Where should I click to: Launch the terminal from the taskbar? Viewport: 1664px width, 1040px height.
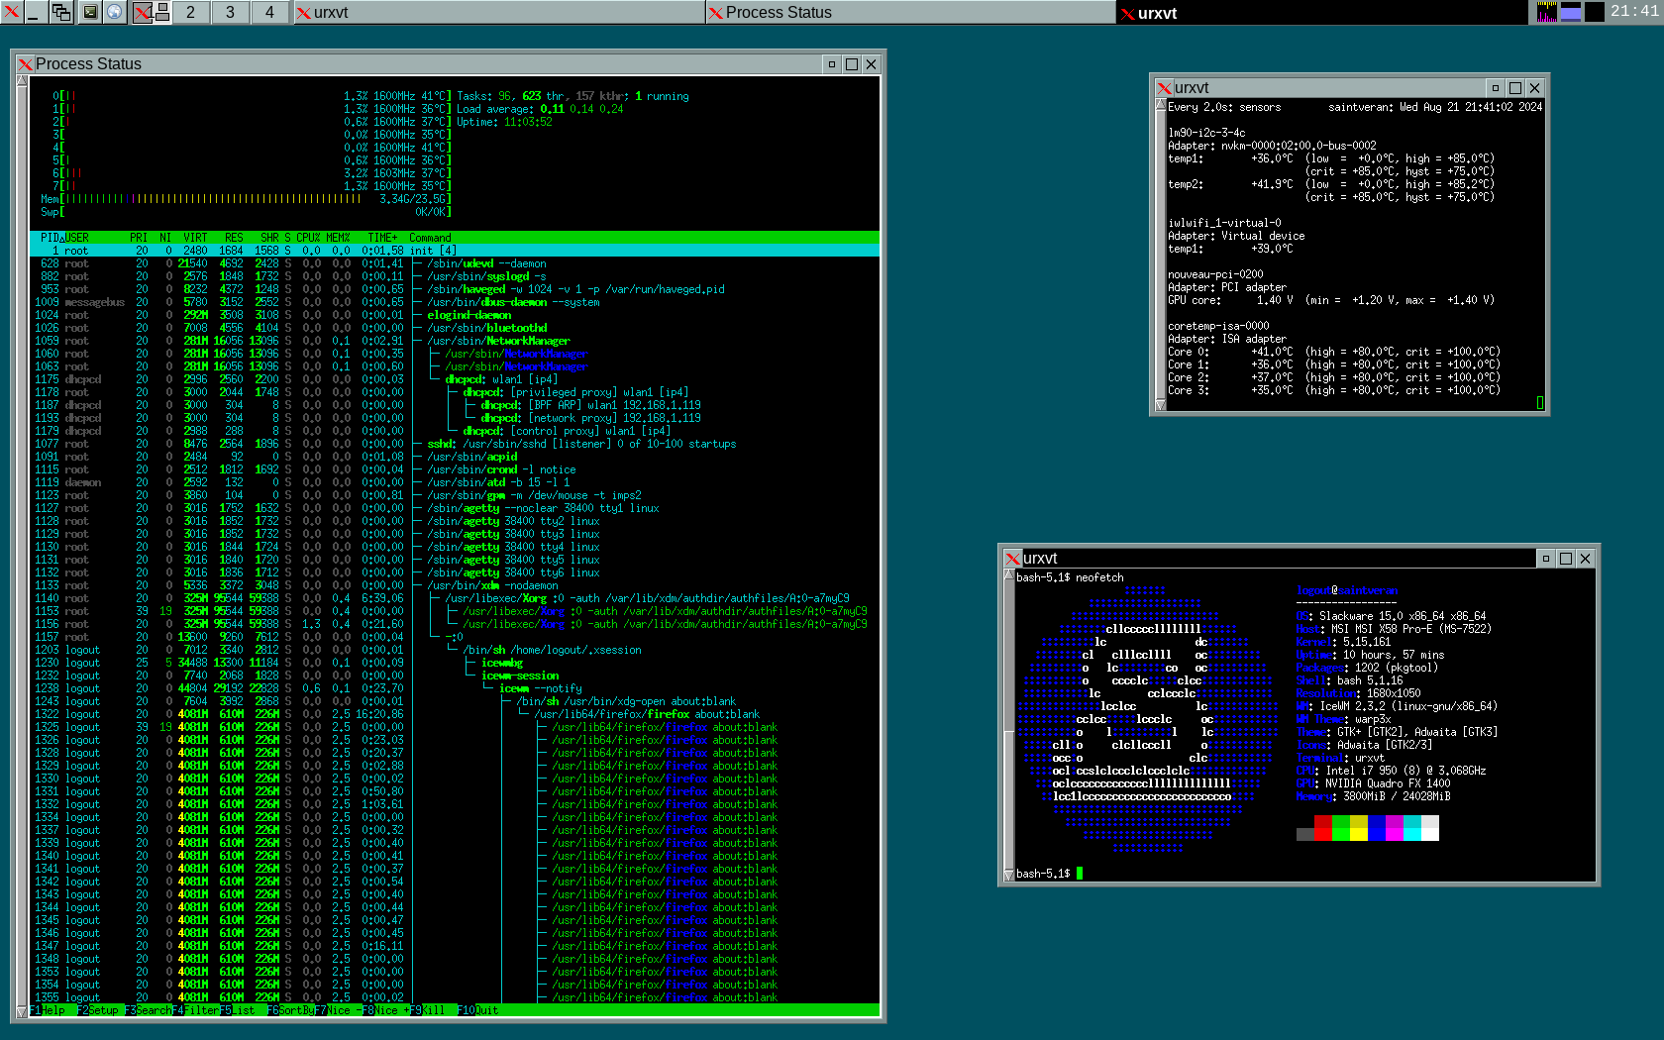(x=90, y=12)
